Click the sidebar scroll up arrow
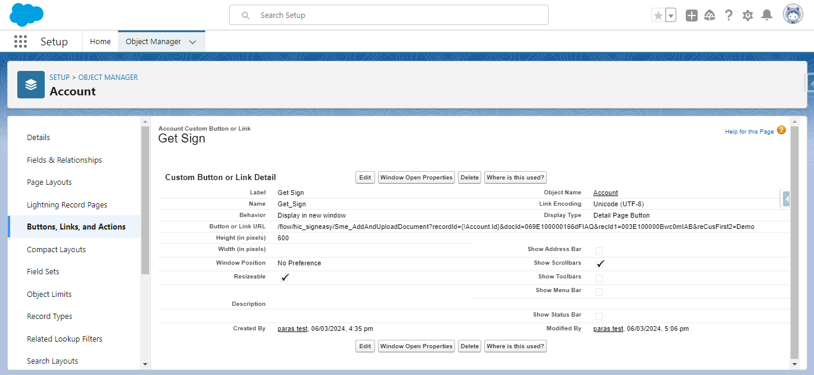 [x=145, y=122]
